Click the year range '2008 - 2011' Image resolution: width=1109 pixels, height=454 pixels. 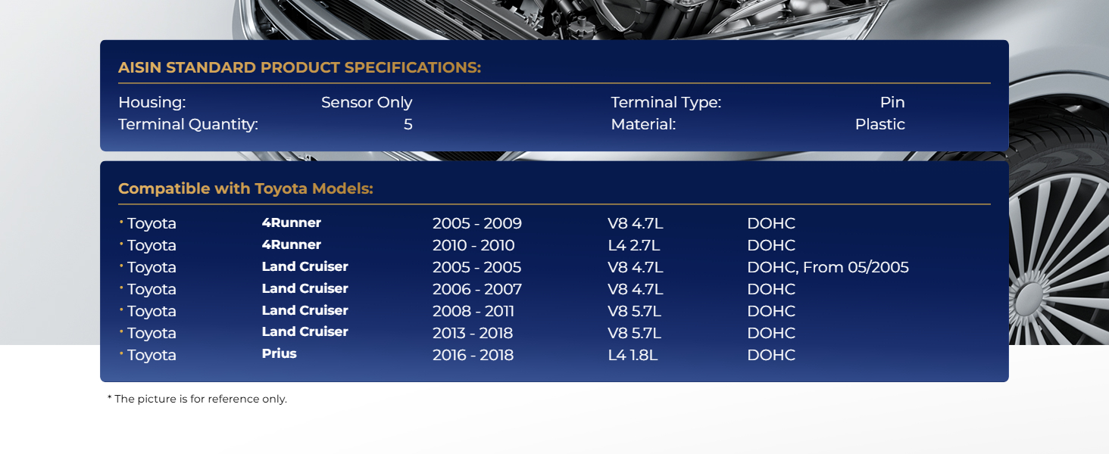[x=473, y=312]
